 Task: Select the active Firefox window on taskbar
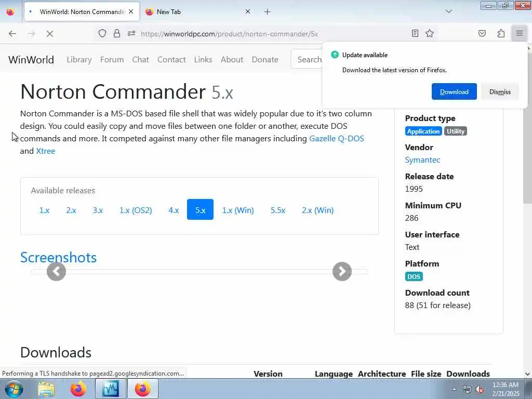(x=143, y=389)
